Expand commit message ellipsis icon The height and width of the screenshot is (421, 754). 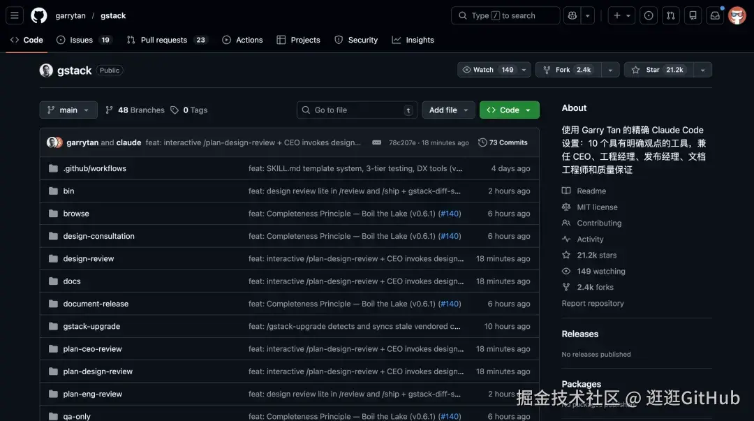coord(376,142)
